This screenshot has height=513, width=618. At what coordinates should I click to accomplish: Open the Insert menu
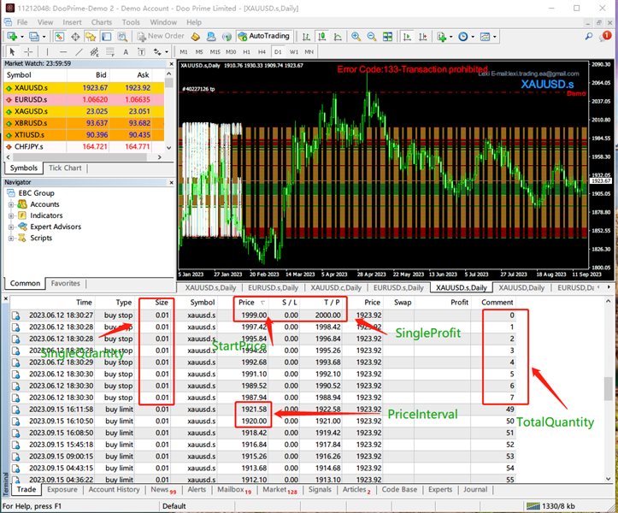click(72, 22)
